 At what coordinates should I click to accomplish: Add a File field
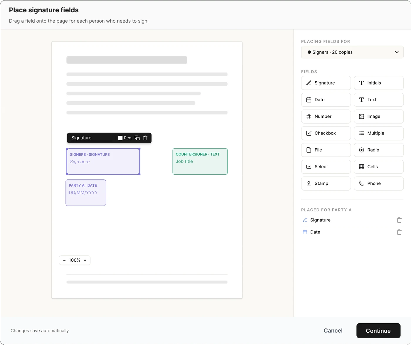tap(326, 150)
